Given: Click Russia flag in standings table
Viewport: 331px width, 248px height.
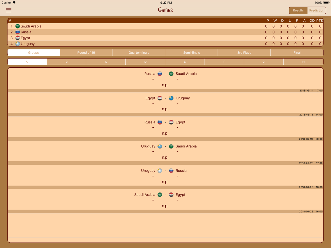Looking at the screenshot, I should pyautogui.click(x=18, y=32).
